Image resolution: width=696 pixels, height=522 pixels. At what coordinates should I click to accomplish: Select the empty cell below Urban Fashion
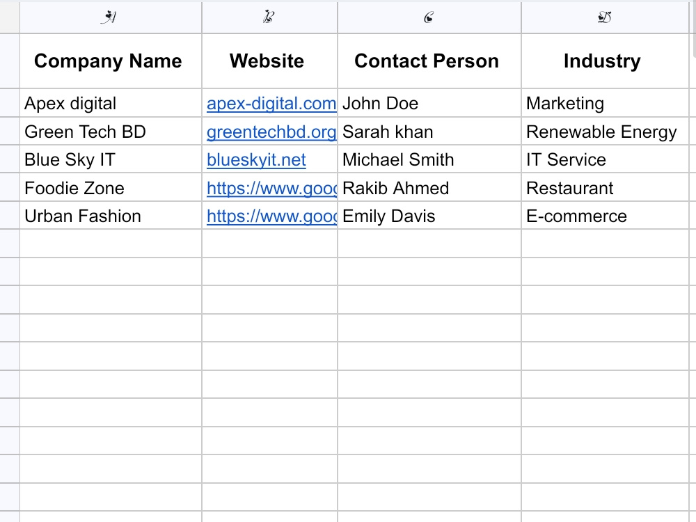coord(111,243)
